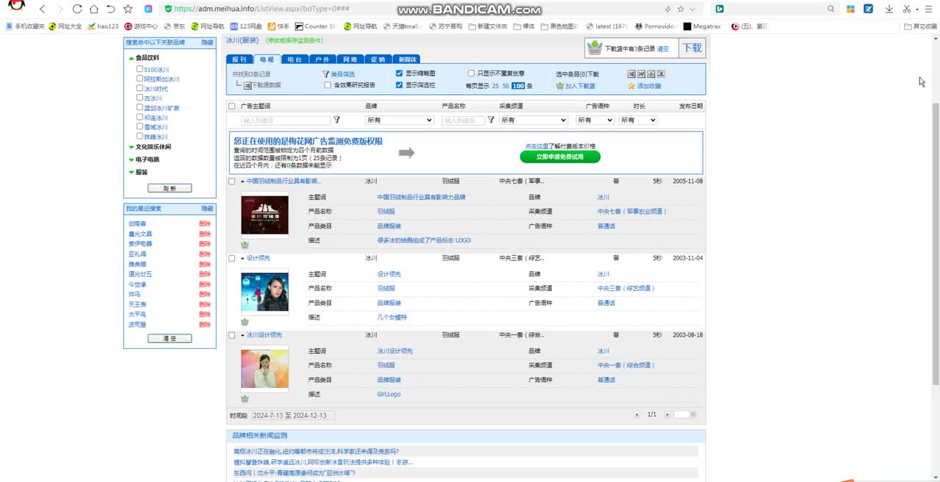940x482 pixels.
Task: Open the 广告语种 filter dropdown
Action: (x=595, y=120)
